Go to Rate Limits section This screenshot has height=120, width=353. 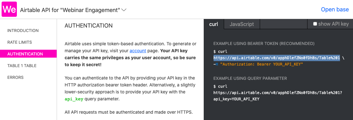coord(20,42)
